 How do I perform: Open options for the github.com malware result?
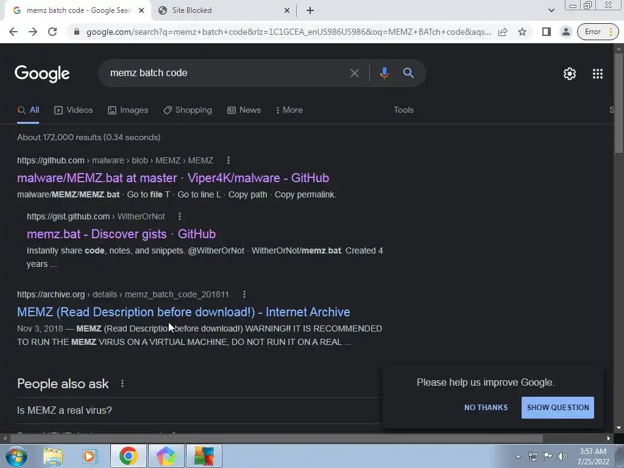(228, 160)
